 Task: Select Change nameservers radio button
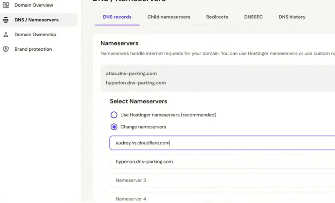[x=114, y=127]
